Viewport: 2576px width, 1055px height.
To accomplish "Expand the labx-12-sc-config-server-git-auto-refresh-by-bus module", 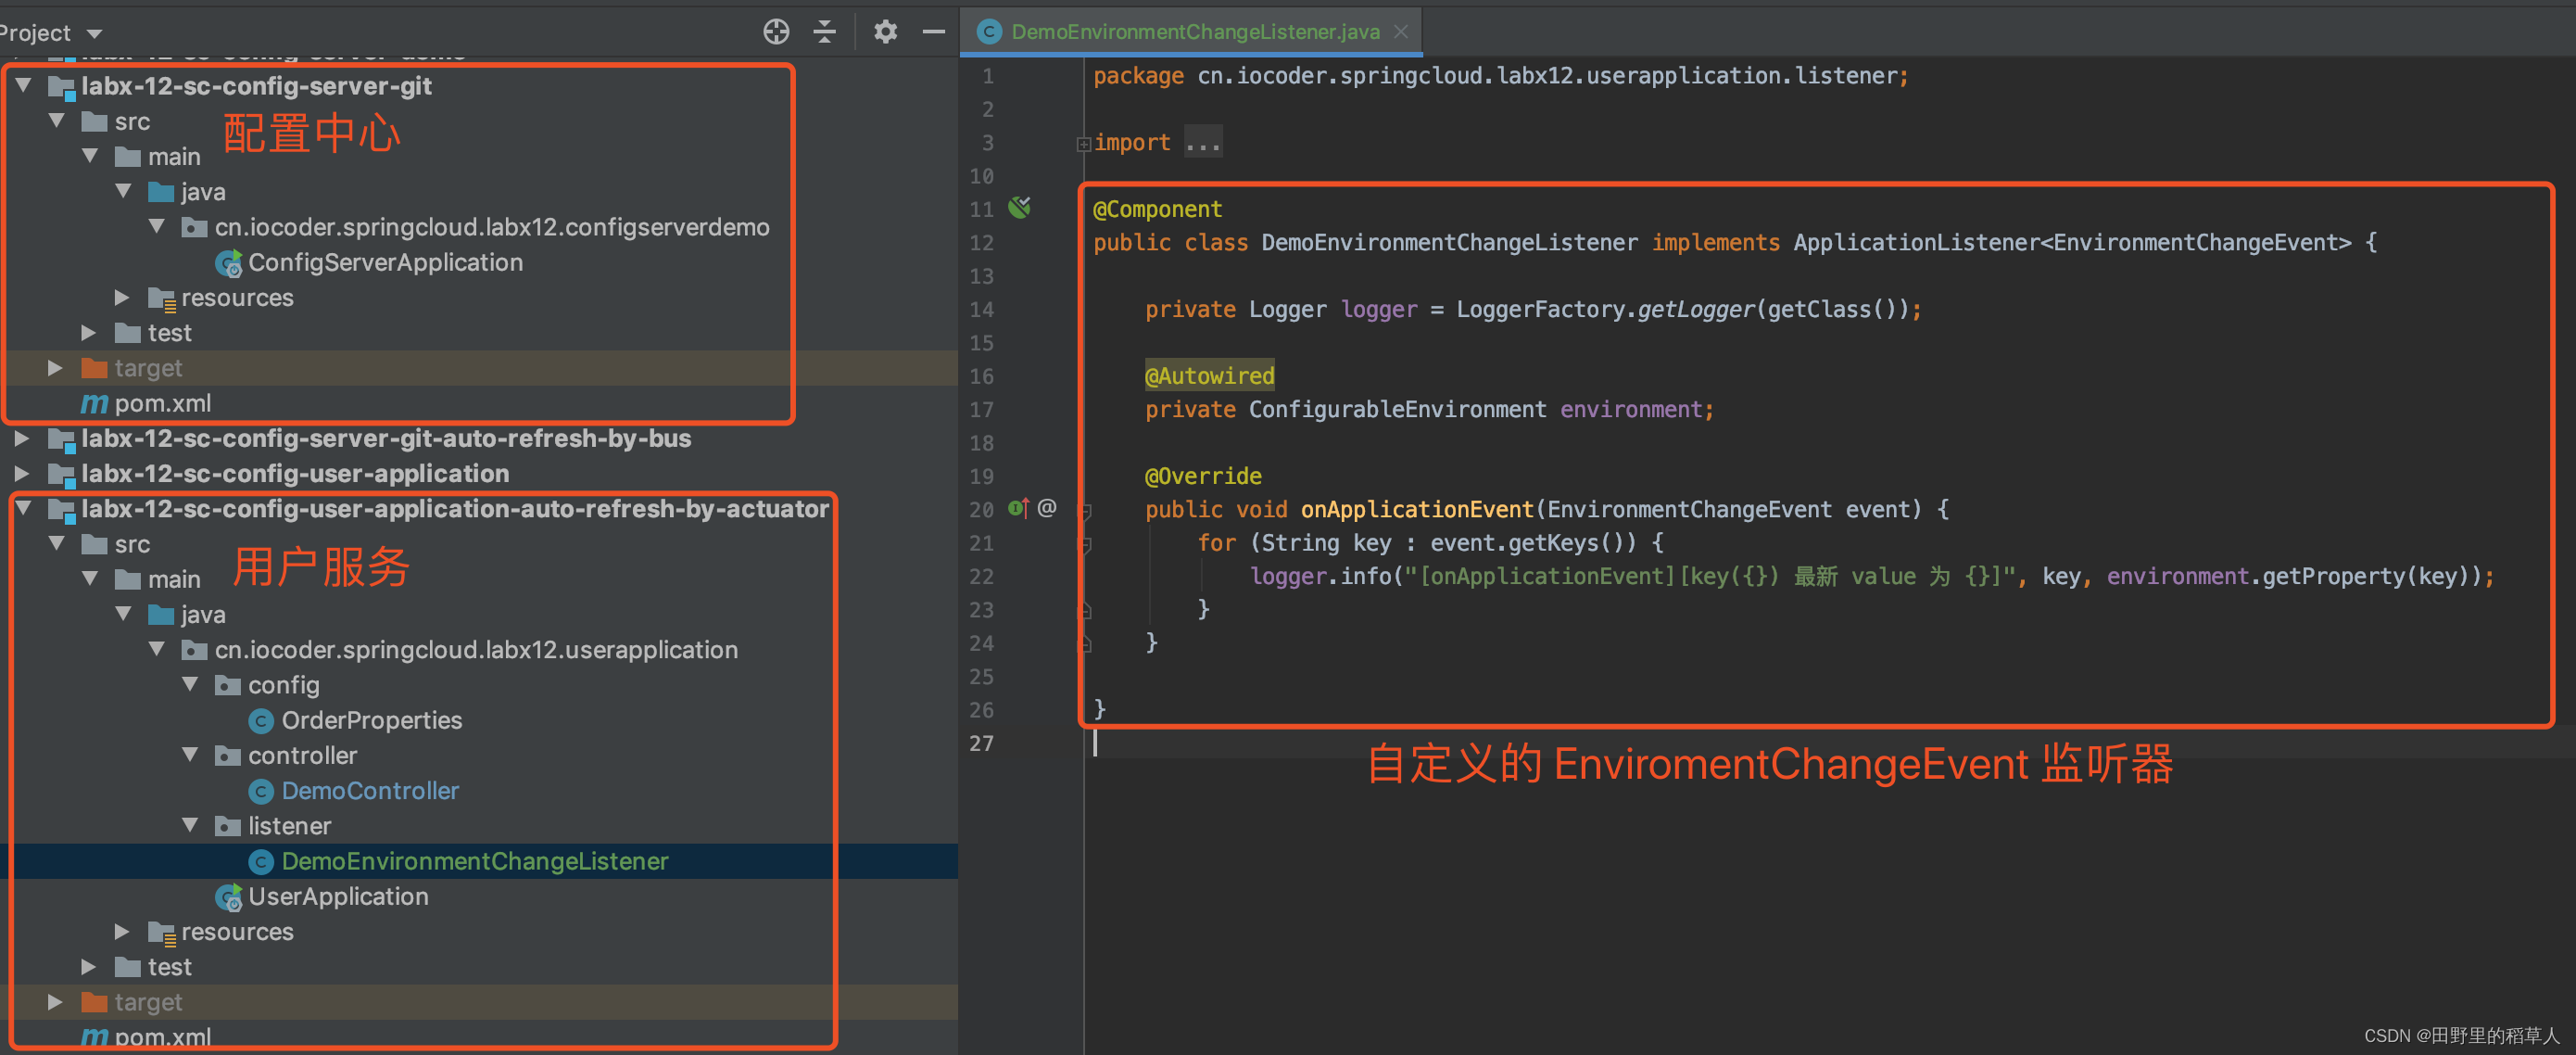I will tap(22, 439).
